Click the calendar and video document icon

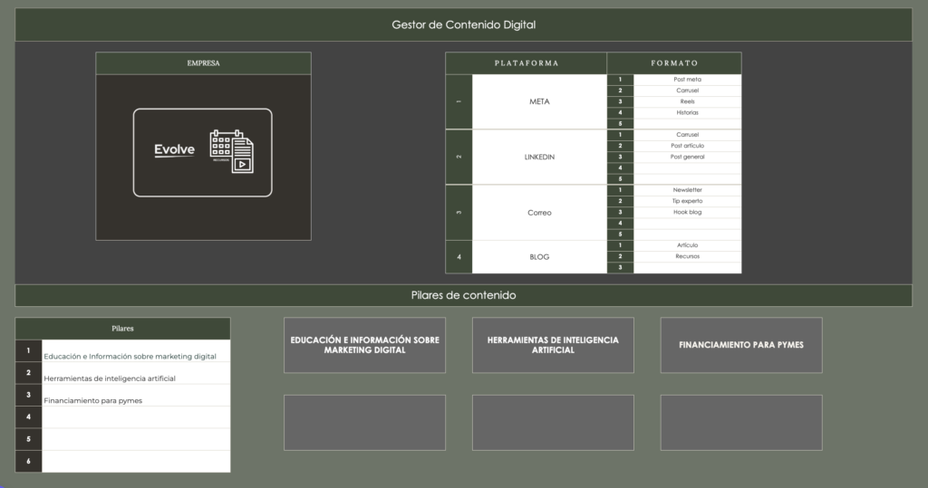(231, 150)
